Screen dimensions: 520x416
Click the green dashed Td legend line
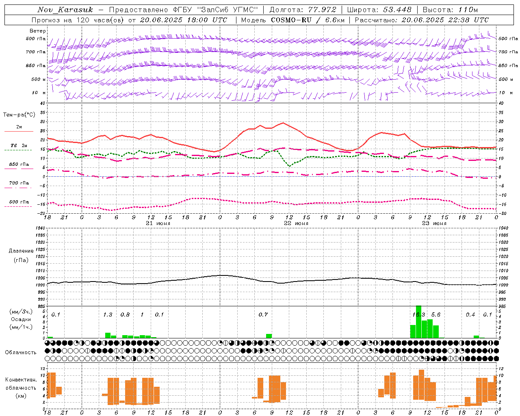click(x=18, y=150)
